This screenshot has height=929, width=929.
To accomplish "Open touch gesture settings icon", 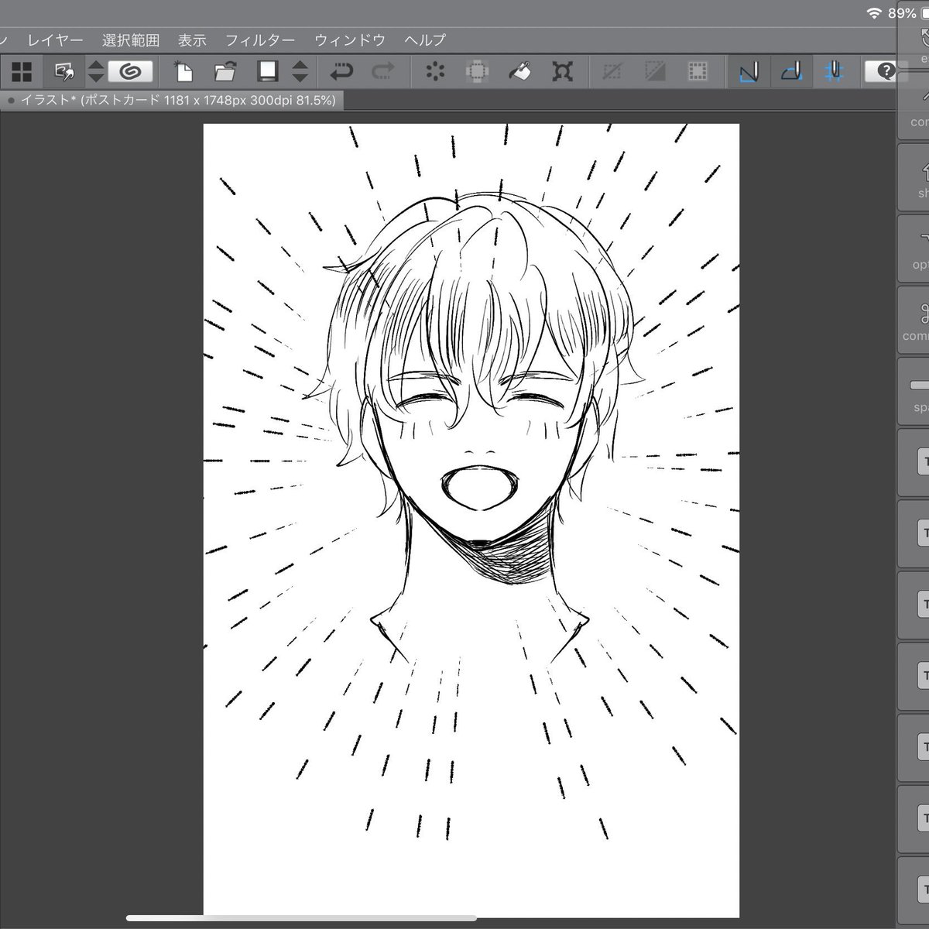I will (x=63, y=72).
